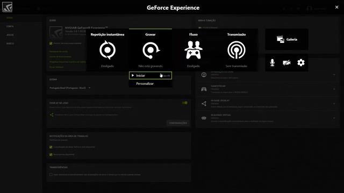Close the GeForce Experience overlay

coord(337,7)
